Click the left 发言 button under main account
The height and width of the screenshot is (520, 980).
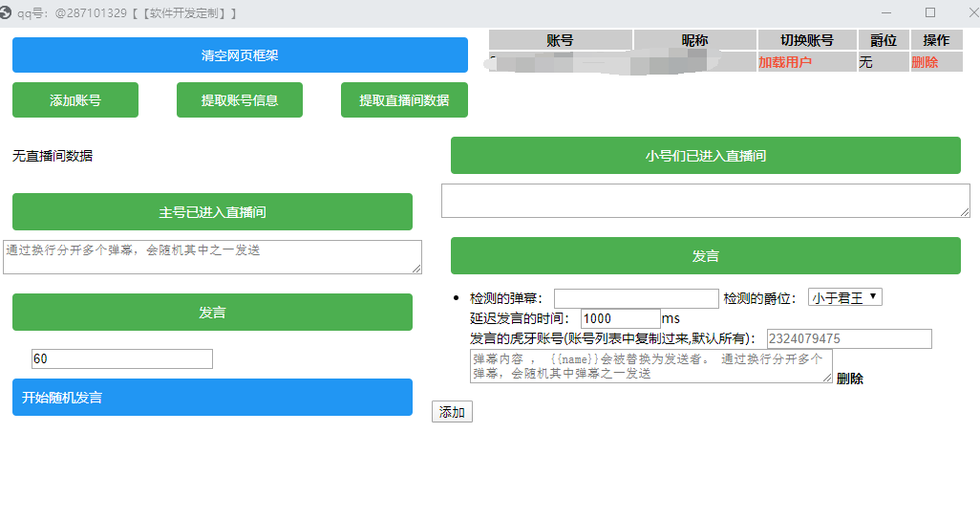click(212, 313)
